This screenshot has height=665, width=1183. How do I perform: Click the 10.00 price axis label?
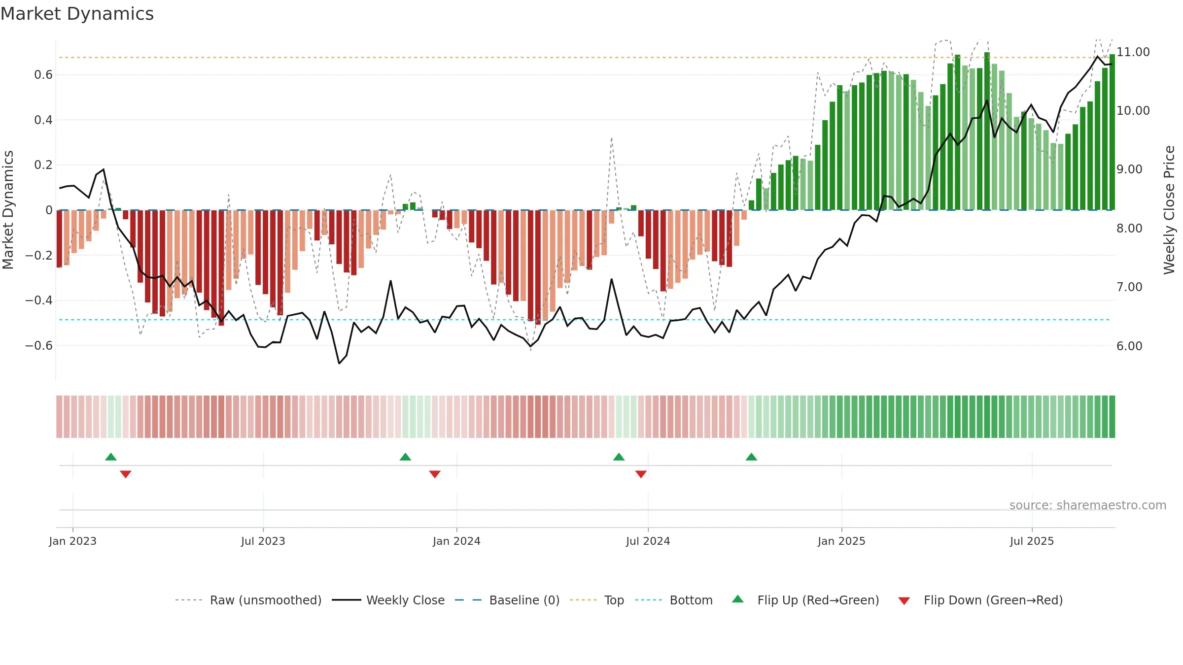[1133, 110]
